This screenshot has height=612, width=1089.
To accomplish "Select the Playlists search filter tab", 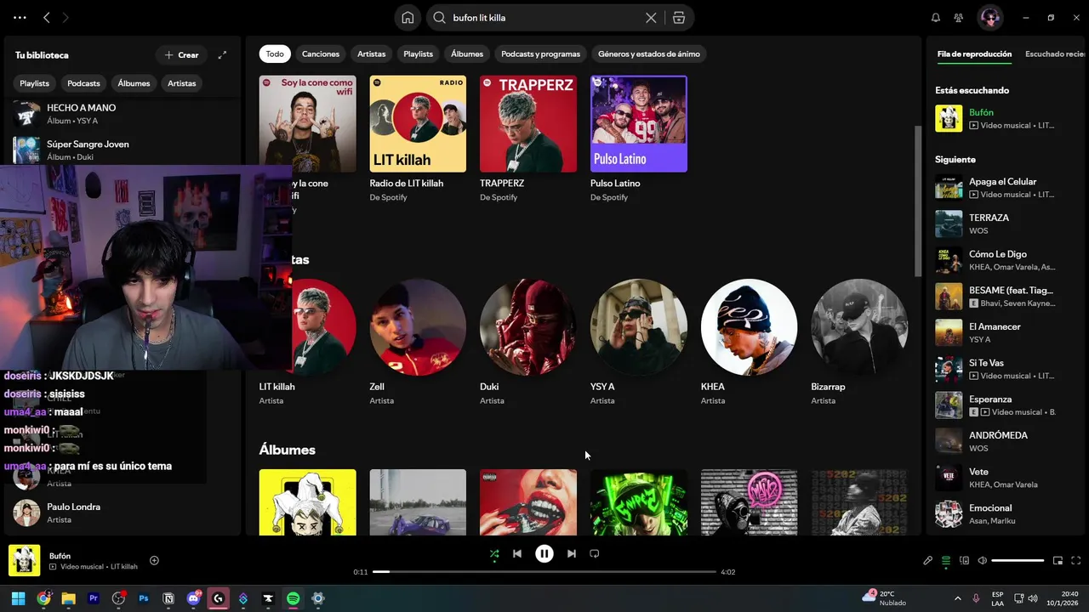I will [419, 54].
